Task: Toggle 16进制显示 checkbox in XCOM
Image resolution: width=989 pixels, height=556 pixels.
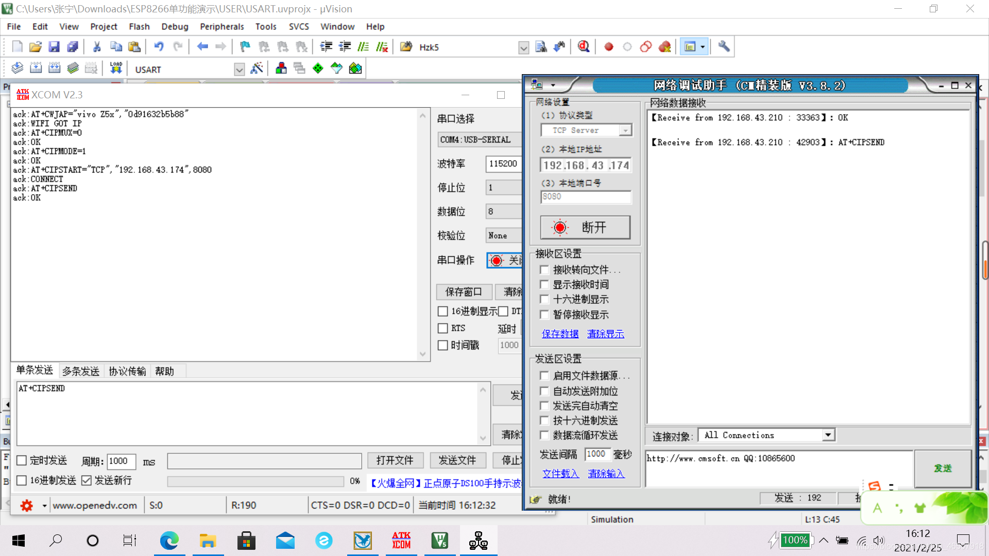Action: tap(442, 311)
